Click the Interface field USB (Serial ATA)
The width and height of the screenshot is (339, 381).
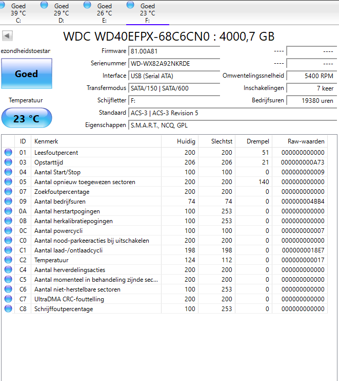click(174, 76)
